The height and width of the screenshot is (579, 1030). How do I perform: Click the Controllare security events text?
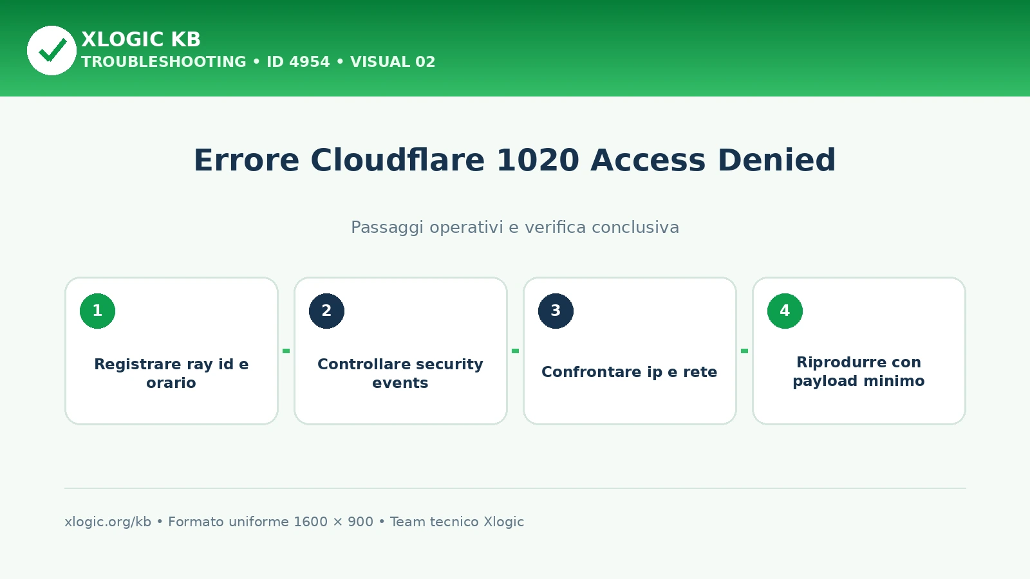coord(400,373)
